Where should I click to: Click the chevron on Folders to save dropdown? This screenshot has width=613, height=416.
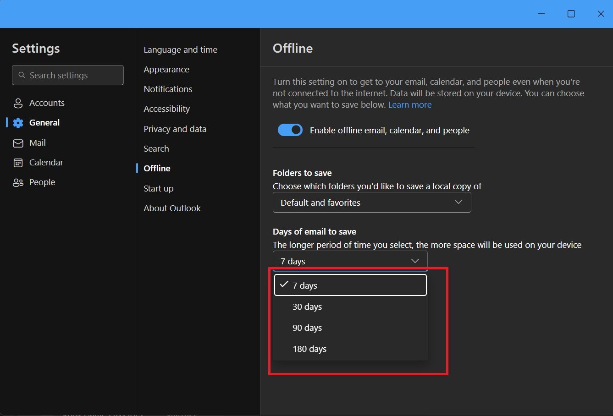click(458, 202)
